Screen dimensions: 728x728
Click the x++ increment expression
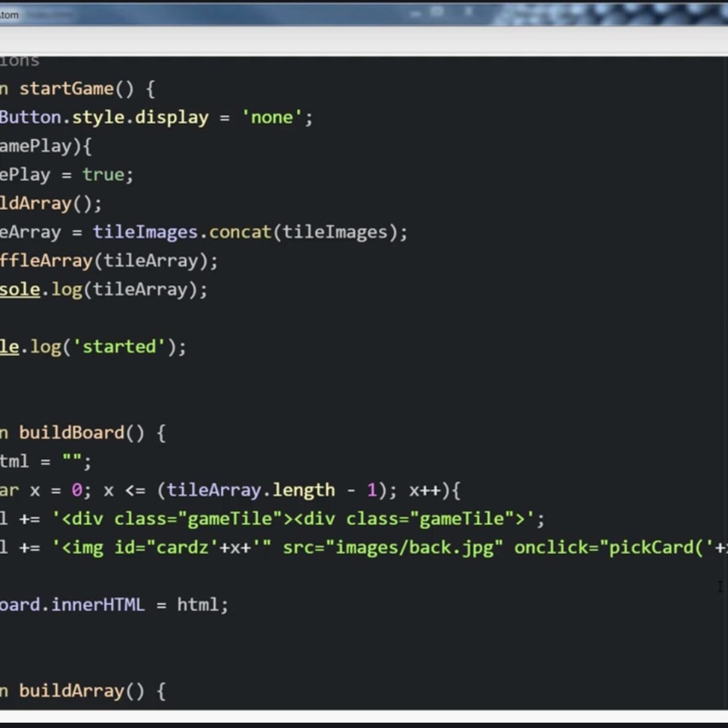click(x=424, y=490)
